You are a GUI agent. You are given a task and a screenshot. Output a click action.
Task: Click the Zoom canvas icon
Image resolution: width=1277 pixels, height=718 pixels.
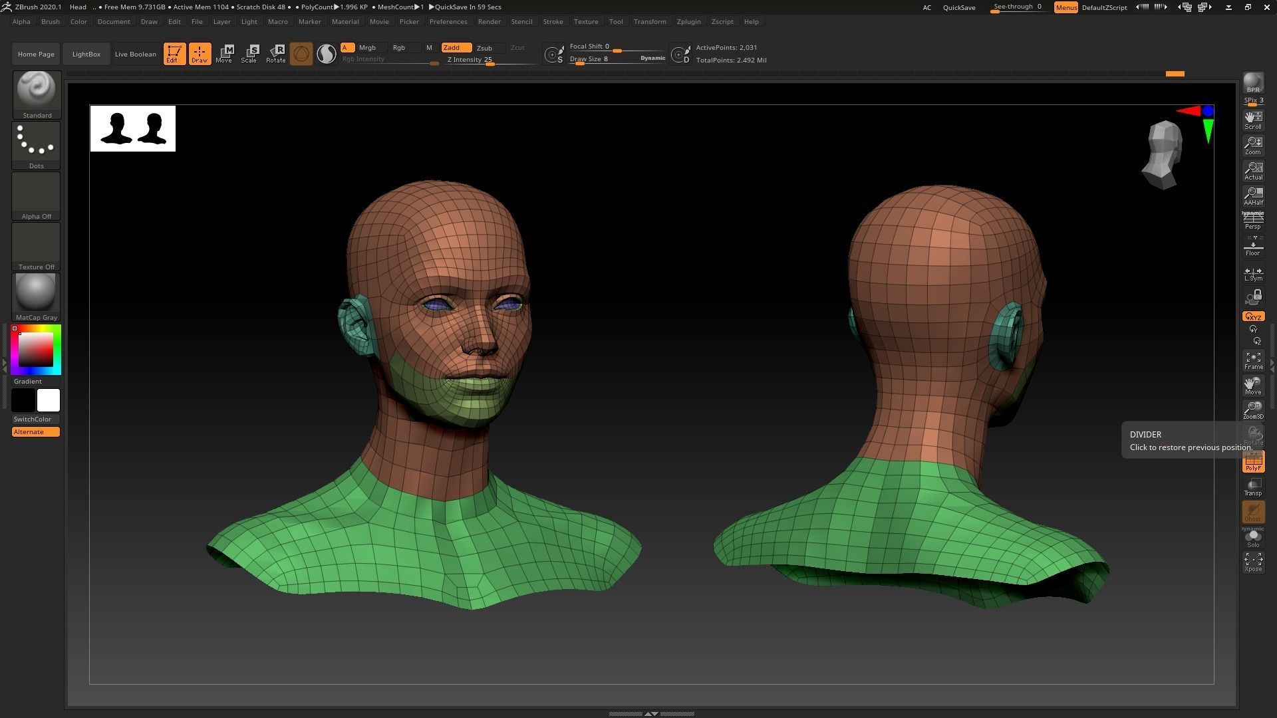[1253, 146]
